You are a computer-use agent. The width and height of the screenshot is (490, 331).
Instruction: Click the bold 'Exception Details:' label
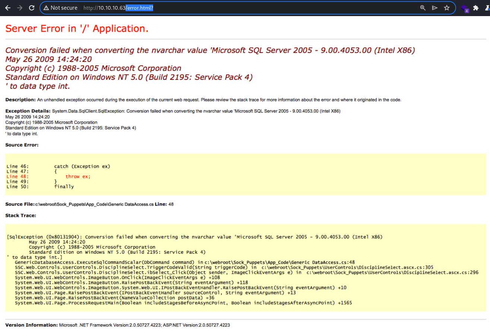coord(28,111)
